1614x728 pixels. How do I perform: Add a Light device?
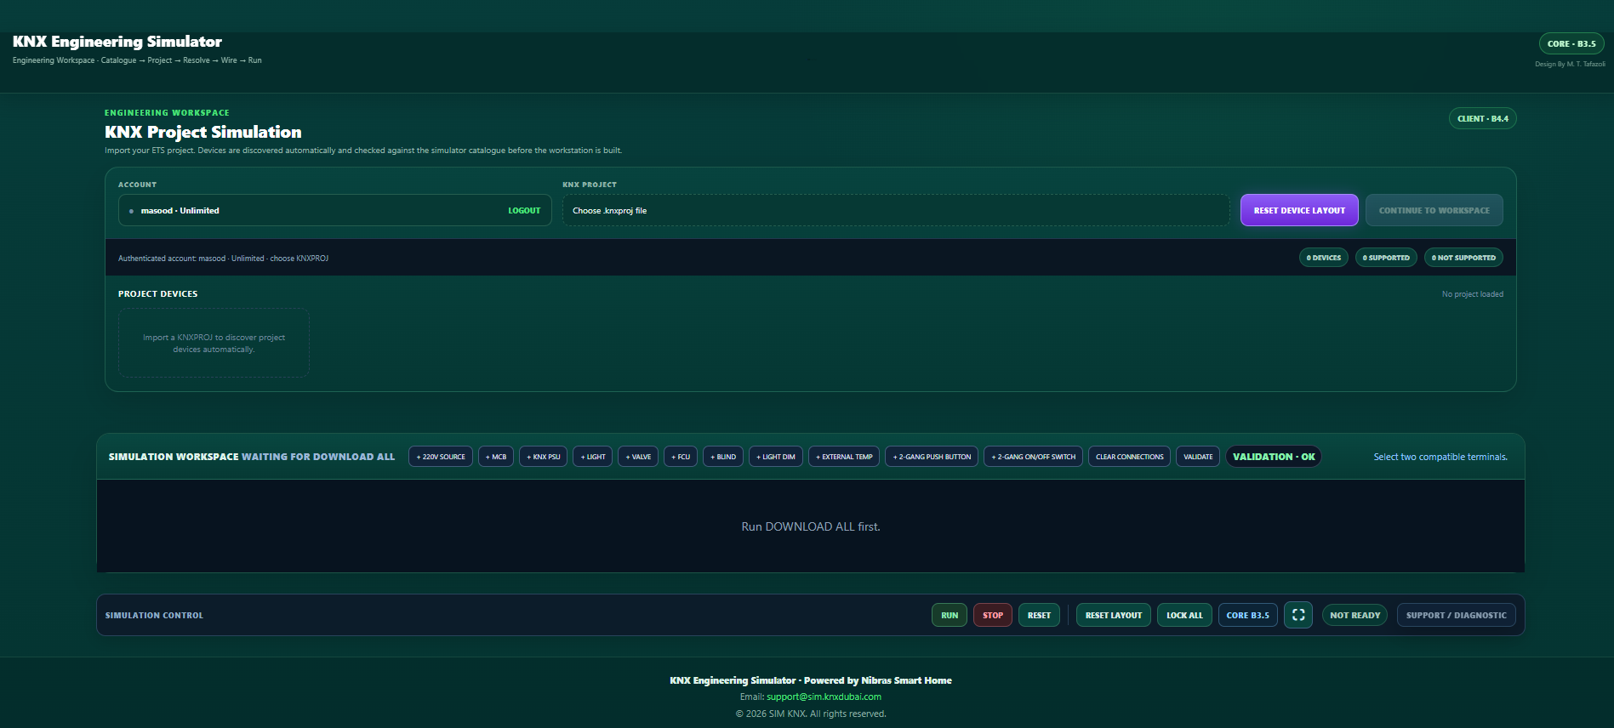[x=593, y=457]
